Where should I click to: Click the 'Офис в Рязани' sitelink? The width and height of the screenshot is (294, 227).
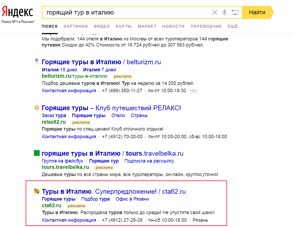[x=132, y=199]
